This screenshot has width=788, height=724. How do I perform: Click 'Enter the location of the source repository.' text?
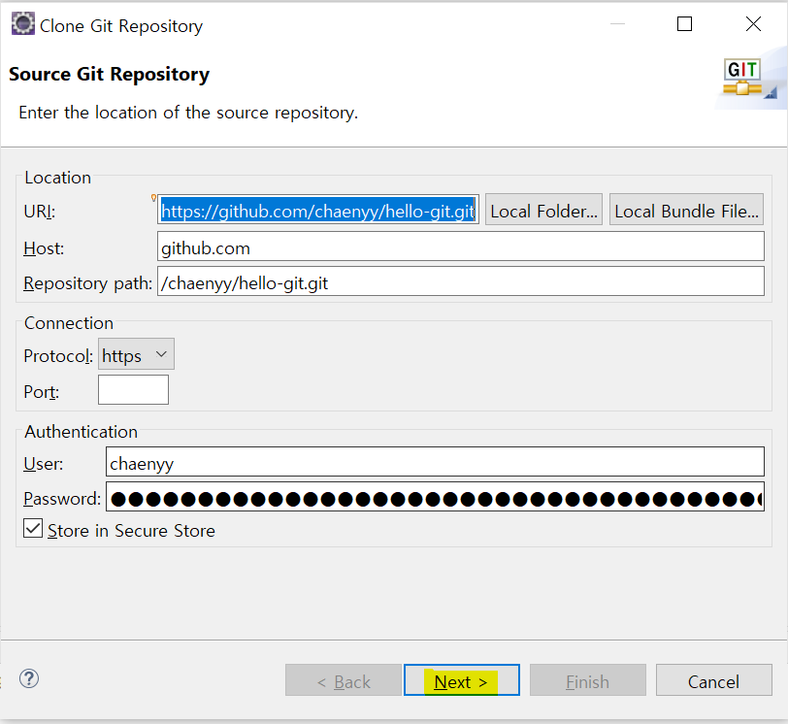188,113
